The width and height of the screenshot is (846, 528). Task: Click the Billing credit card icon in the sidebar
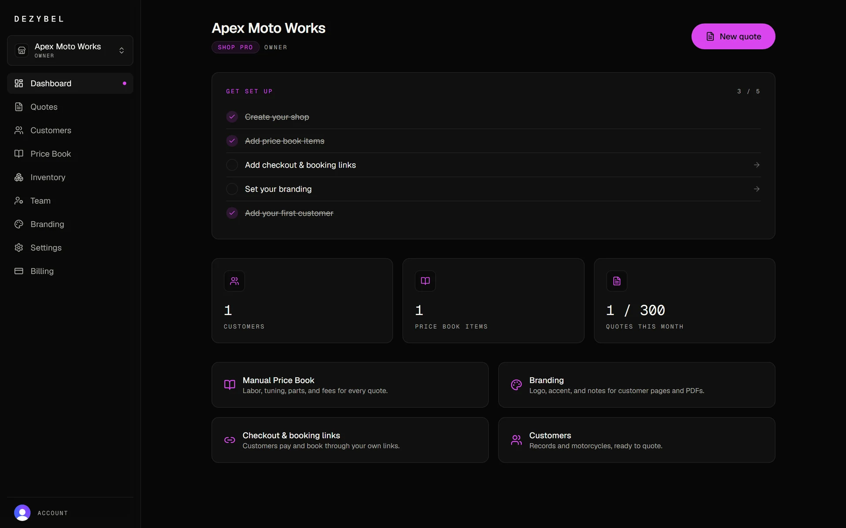point(19,271)
